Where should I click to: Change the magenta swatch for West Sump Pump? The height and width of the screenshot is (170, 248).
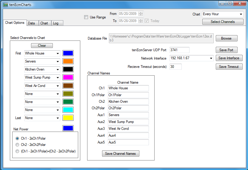click(68, 77)
